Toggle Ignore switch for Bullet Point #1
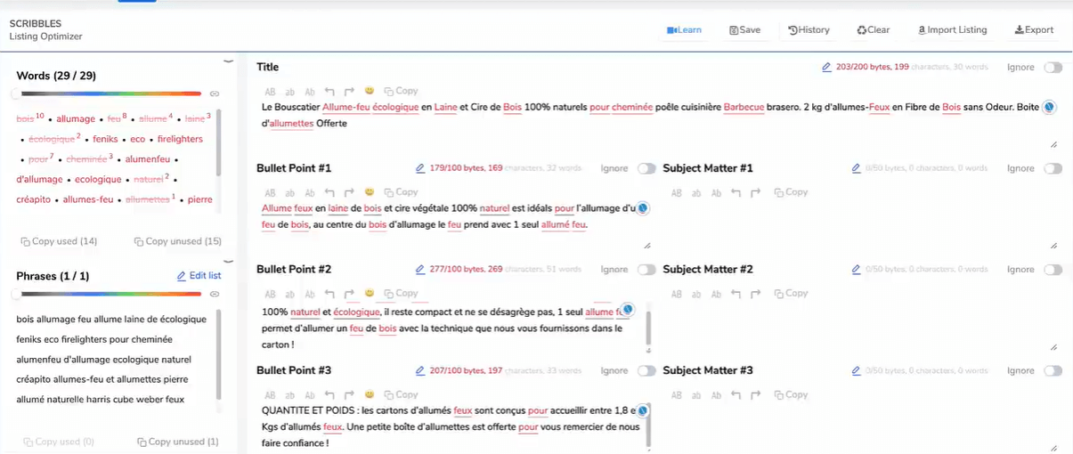Screen dimensions: 1073x454 click(x=646, y=169)
